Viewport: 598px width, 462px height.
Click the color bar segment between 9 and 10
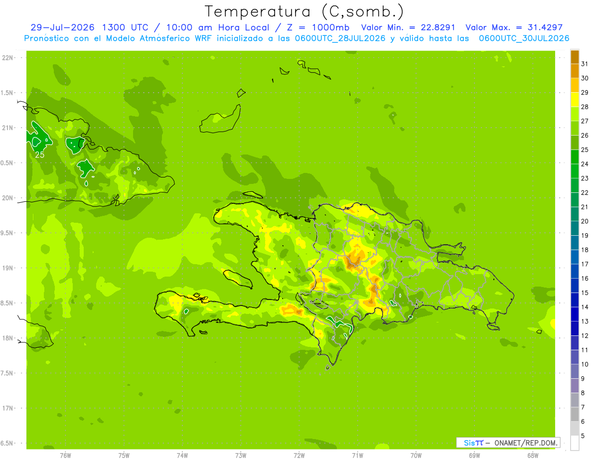point(575,371)
